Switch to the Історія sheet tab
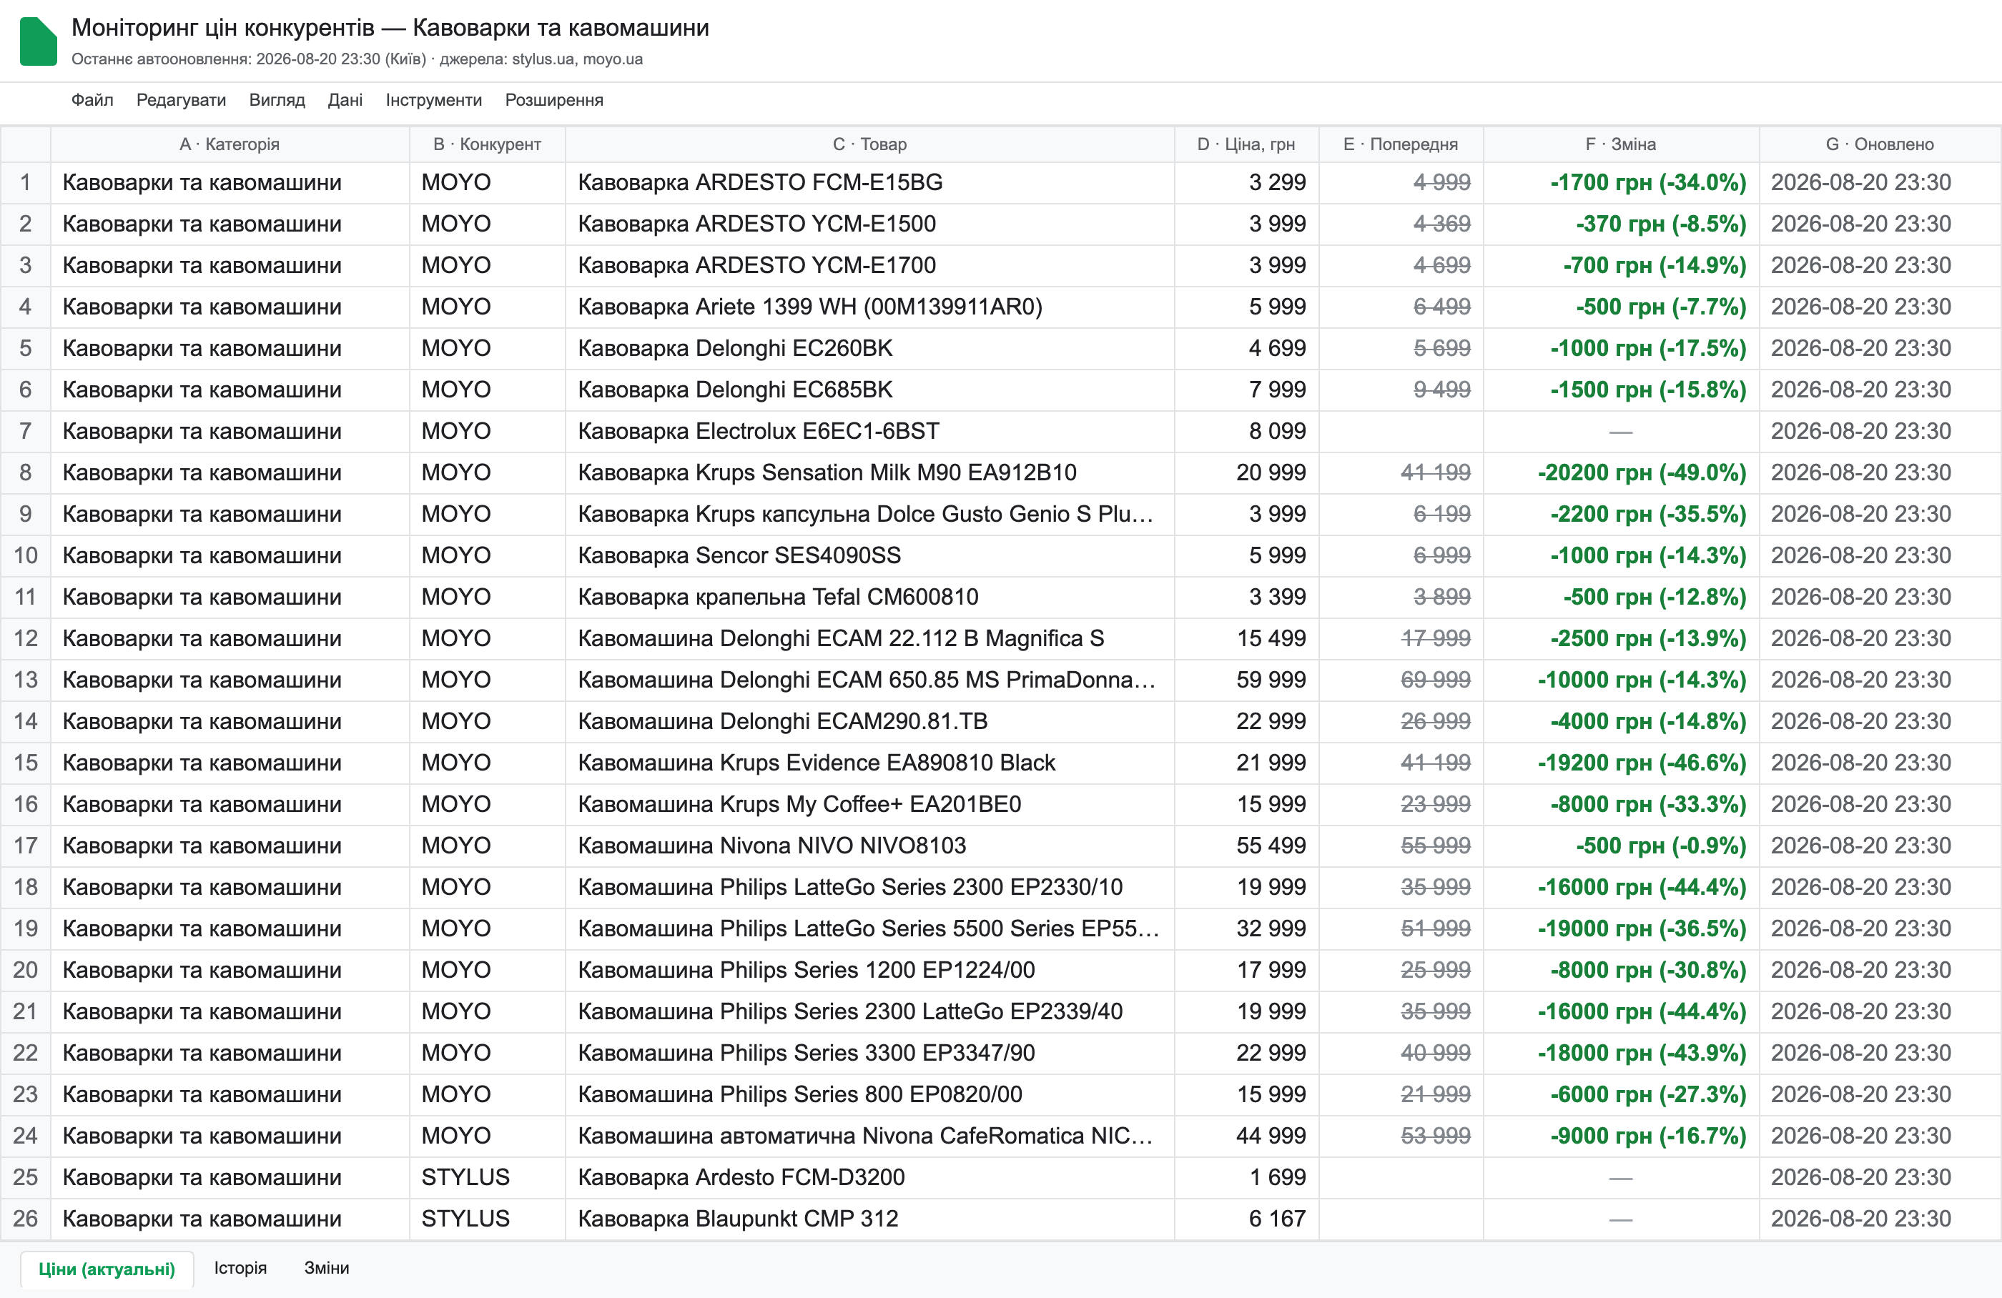 240,1268
